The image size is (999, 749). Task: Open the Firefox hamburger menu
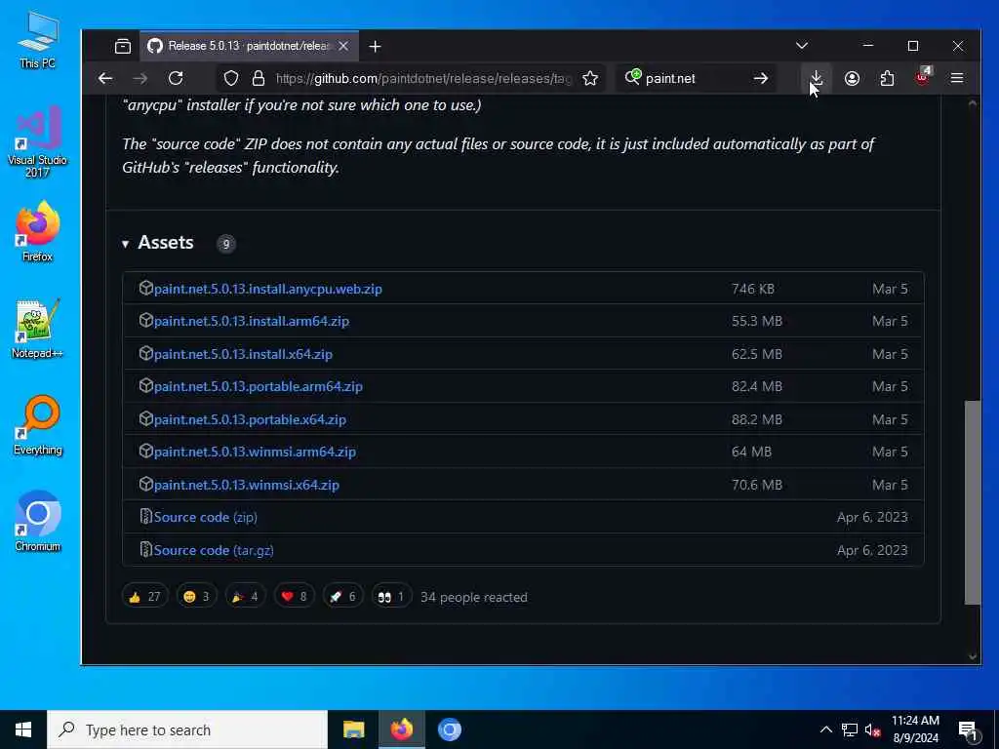(x=957, y=78)
